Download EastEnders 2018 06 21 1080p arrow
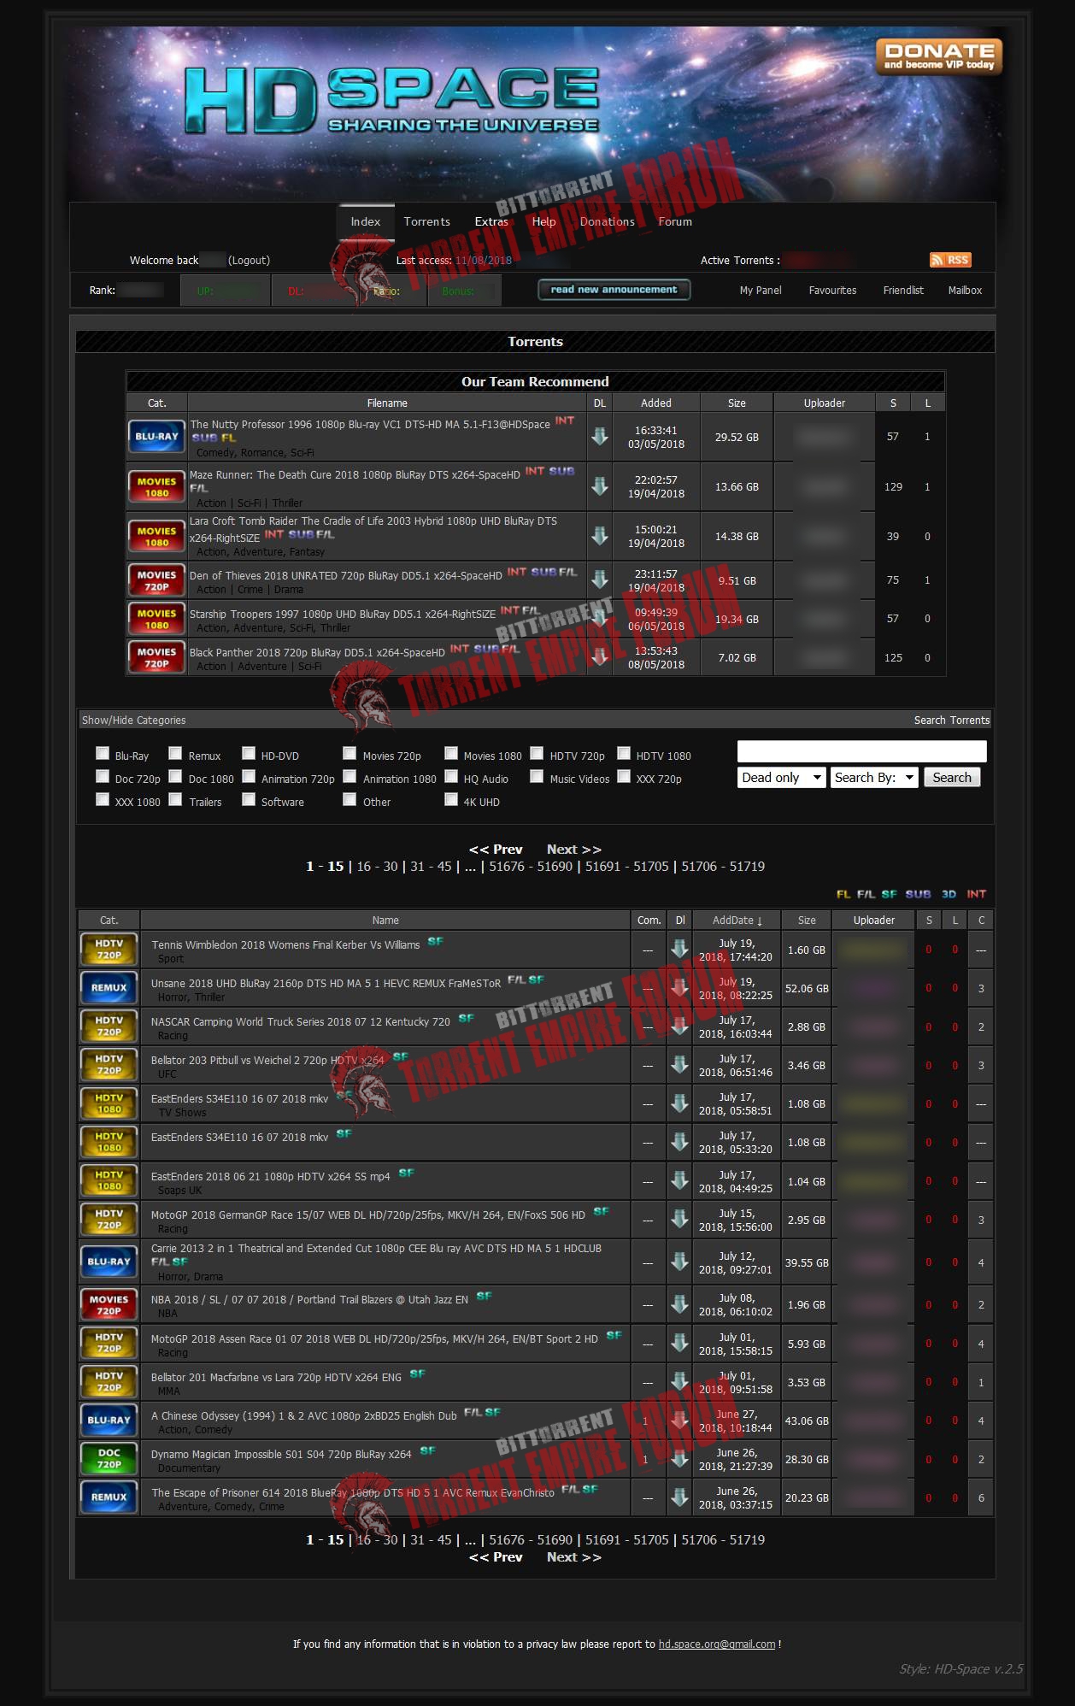The width and height of the screenshot is (1075, 1706). click(679, 1181)
